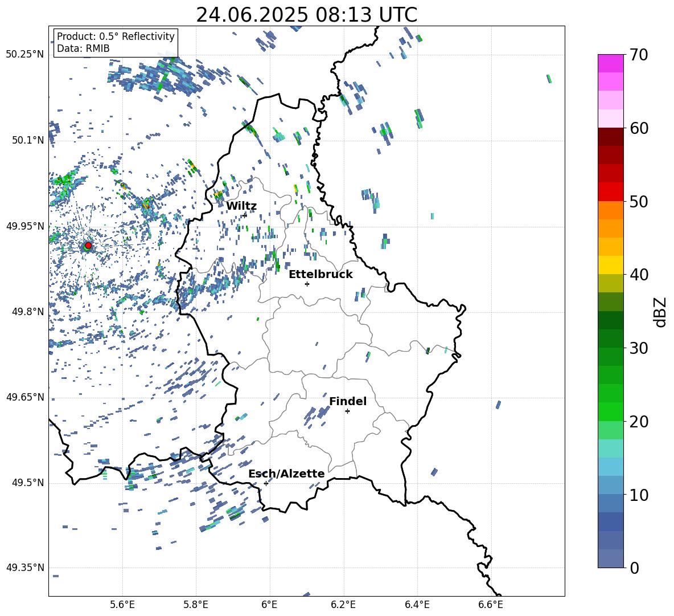Click the 49.5°N latitude label
Screen dimensions: 674x616
pos(28,482)
